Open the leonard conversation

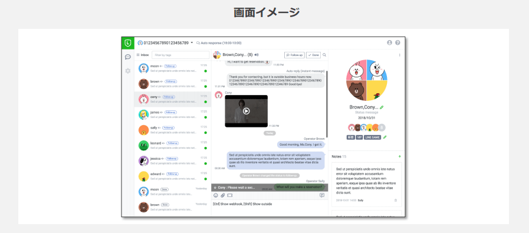[173, 146]
